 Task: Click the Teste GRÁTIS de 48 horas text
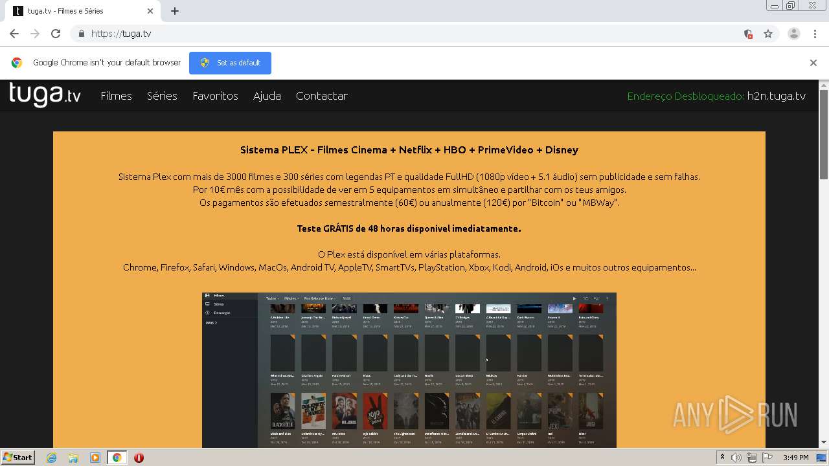tap(409, 228)
